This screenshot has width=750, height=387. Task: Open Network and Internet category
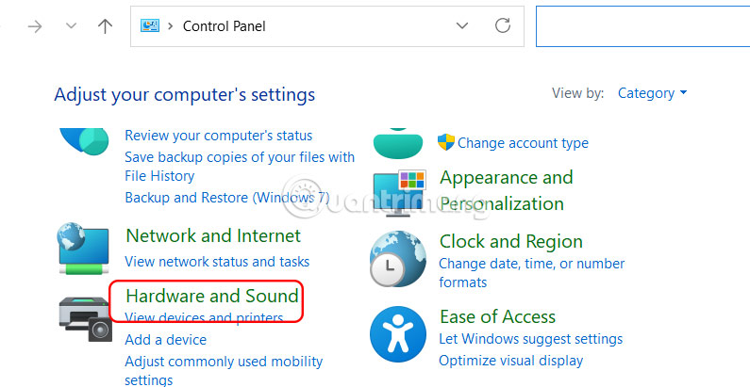(213, 235)
